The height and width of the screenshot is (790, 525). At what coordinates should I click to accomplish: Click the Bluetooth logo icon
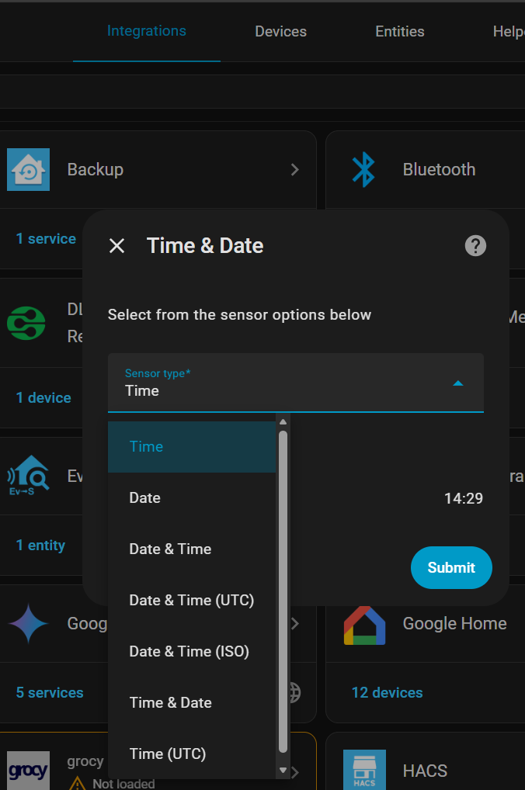tap(363, 169)
